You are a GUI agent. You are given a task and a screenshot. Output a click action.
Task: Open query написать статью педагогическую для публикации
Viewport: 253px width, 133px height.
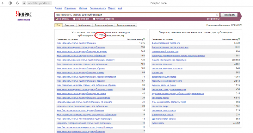[x=82, y=106]
